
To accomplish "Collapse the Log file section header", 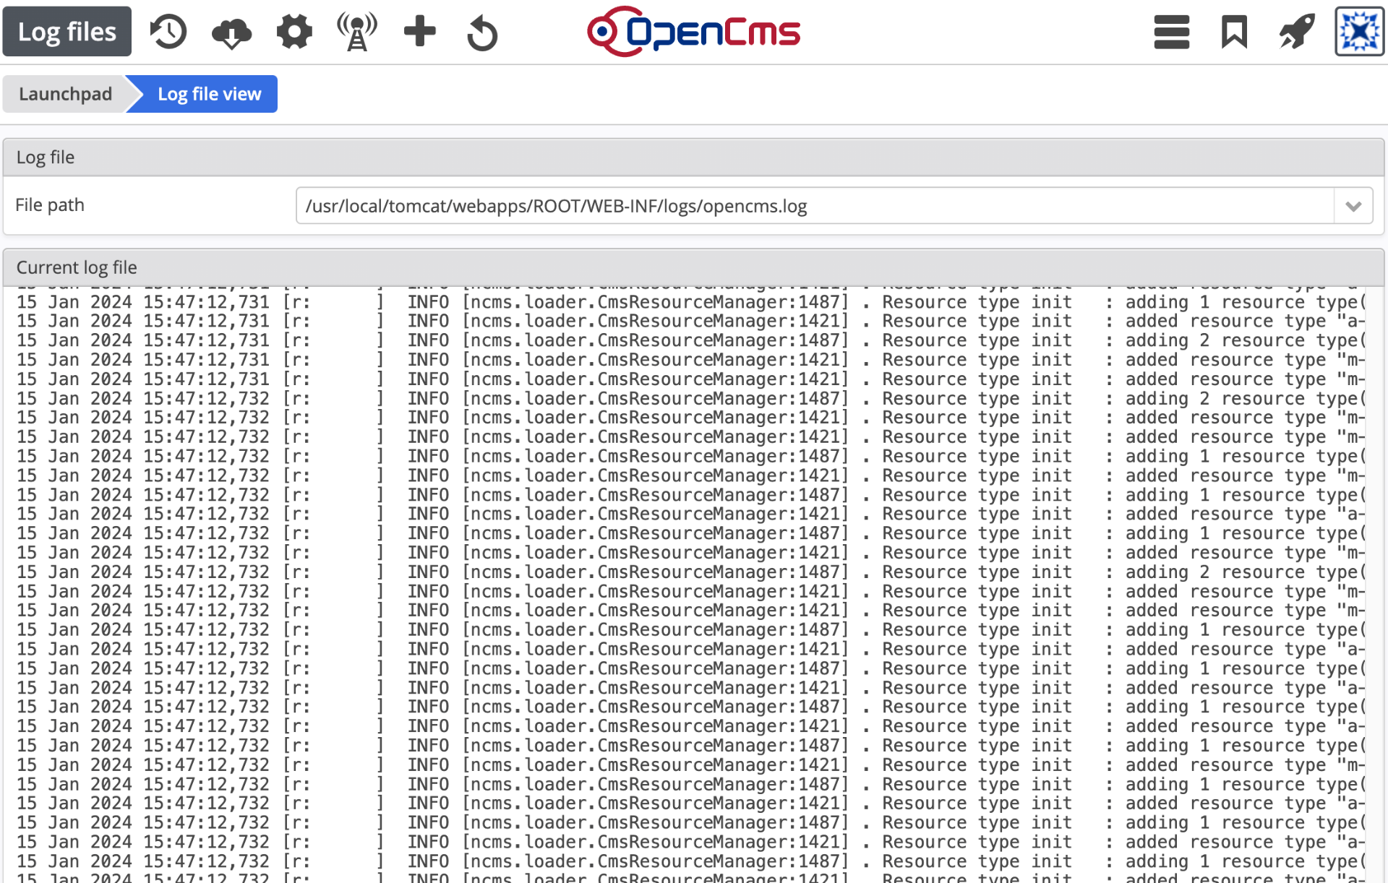I will pyautogui.click(x=46, y=157).
